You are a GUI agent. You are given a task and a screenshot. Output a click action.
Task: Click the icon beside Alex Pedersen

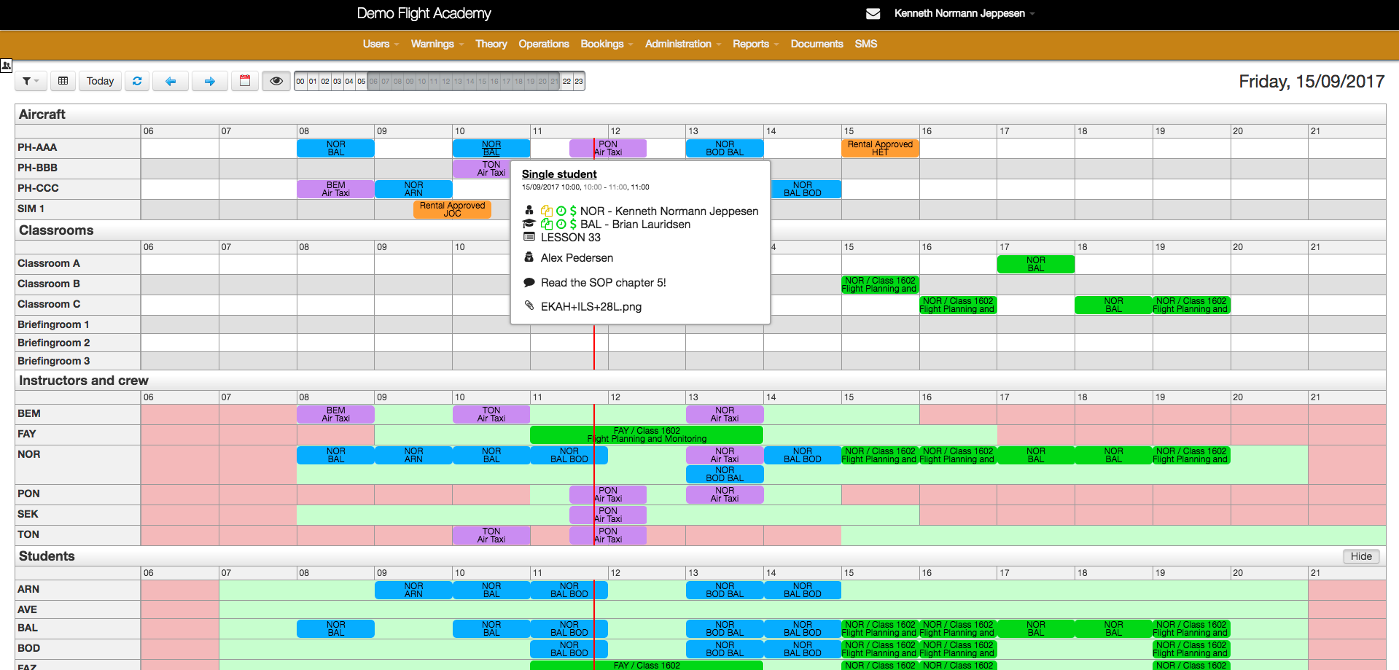click(529, 257)
